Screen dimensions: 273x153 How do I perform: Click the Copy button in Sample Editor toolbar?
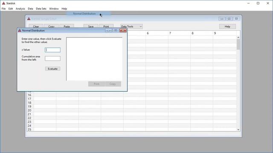click(51, 26)
